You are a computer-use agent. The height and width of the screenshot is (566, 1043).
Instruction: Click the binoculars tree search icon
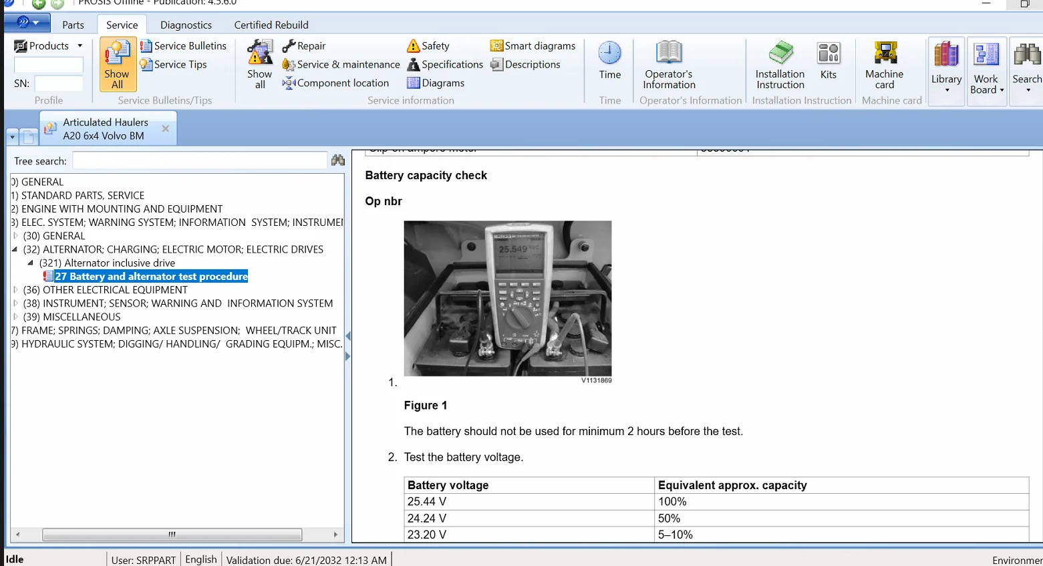(x=338, y=160)
